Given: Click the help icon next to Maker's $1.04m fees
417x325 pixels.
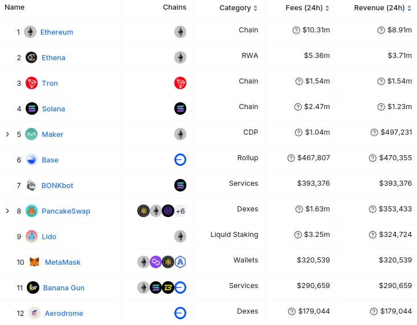Looking at the screenshot, I should 299,132.
